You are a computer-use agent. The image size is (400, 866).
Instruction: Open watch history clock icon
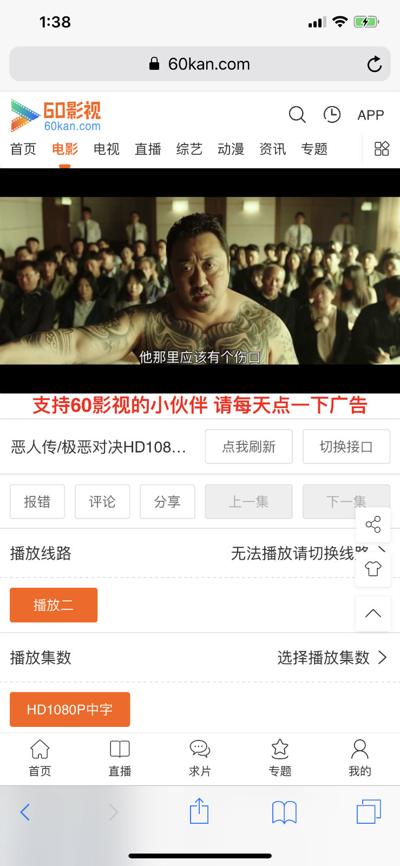[332, 114]
